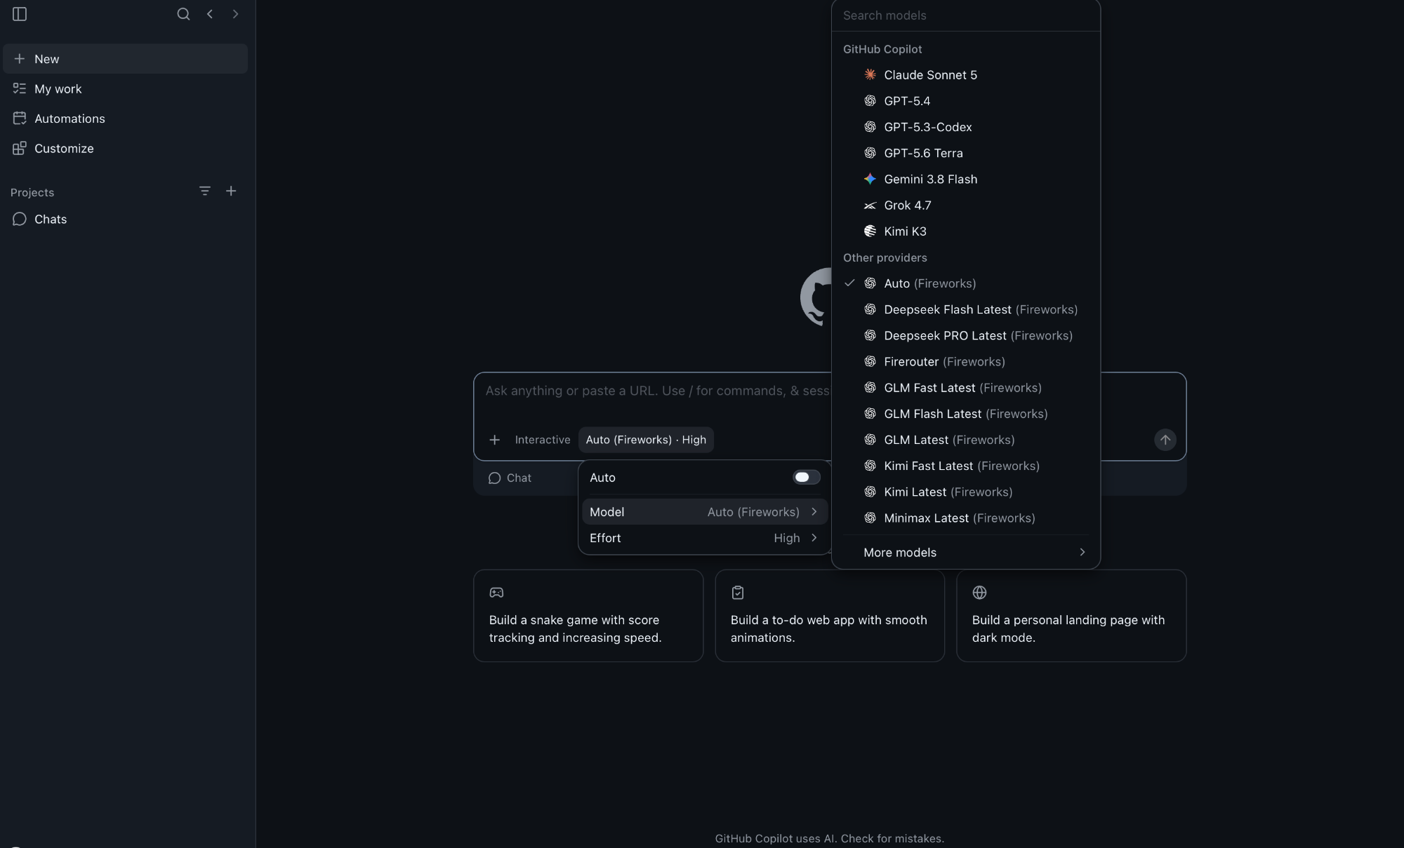Pick the personal landing page suggestion card

(1071, 615)
